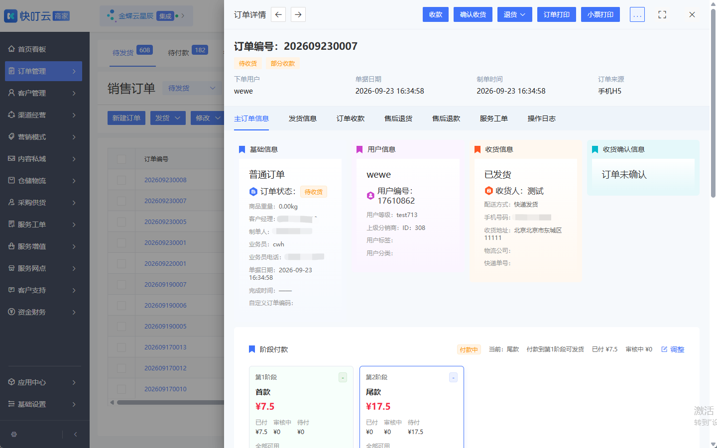Image resolution: width=717 pixels, height=448 pixels.
Task: Open order link 202609170013
Action: (165, 347)
